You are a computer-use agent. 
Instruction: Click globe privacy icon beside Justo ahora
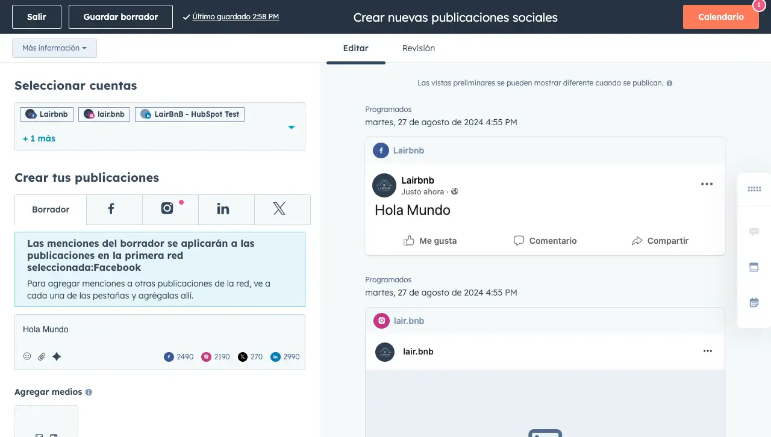click(455, 192)
